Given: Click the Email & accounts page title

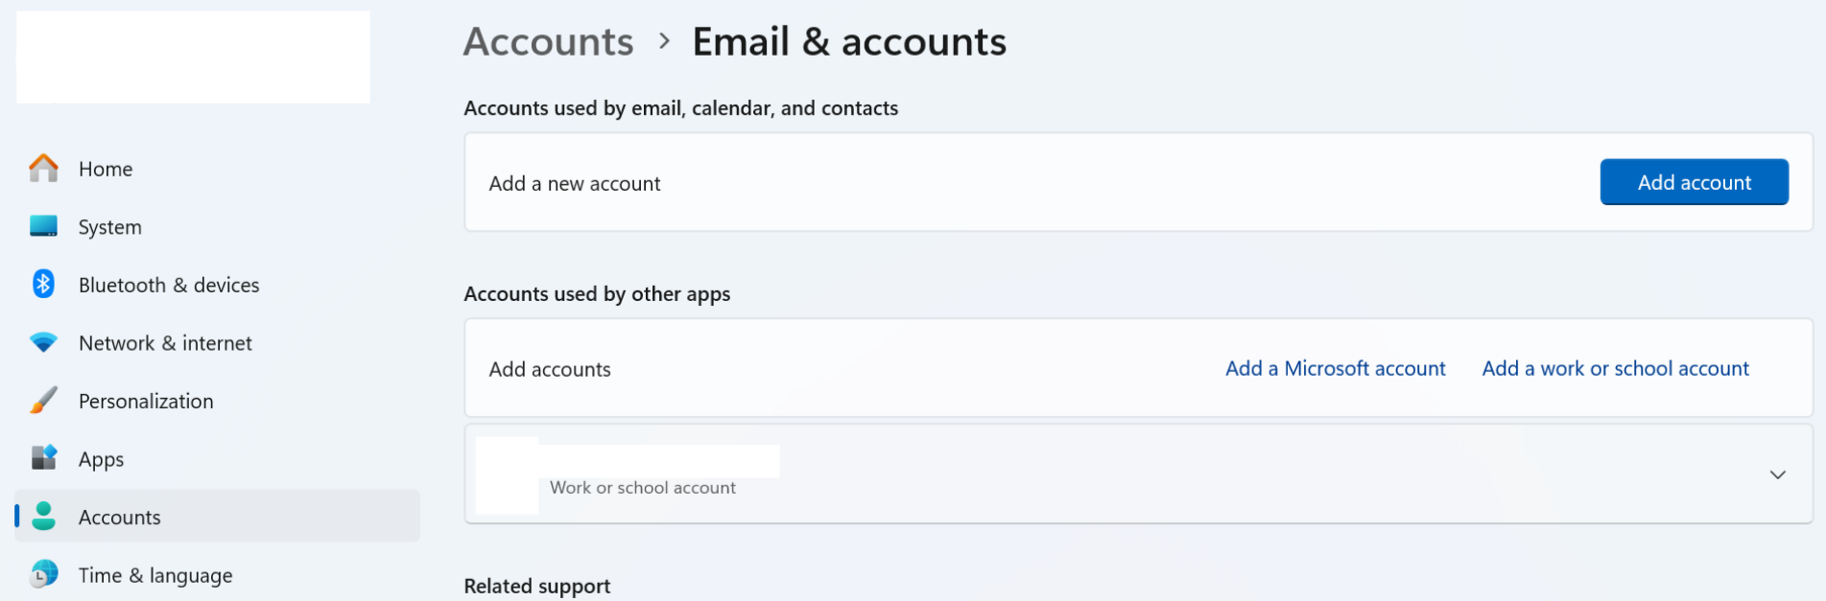Looking at the screenshot, I should pos(848,40).
